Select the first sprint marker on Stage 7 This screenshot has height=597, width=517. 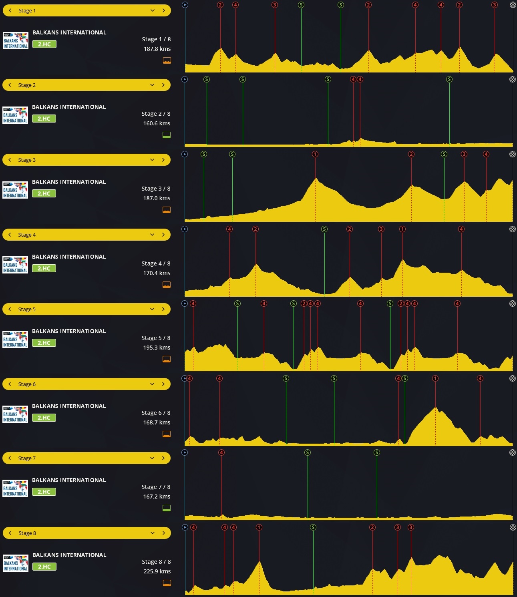click(x=308, y=452)
